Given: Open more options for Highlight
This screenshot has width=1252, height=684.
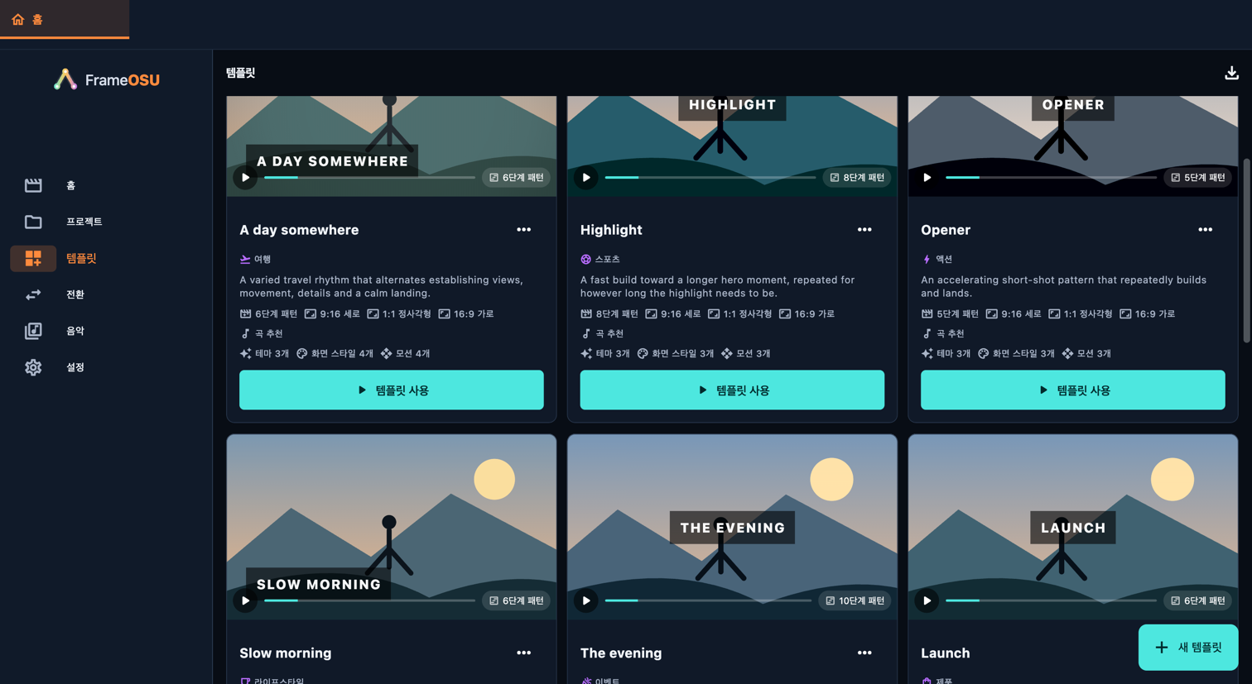Looking at the screenshot, I should point(864,230).
